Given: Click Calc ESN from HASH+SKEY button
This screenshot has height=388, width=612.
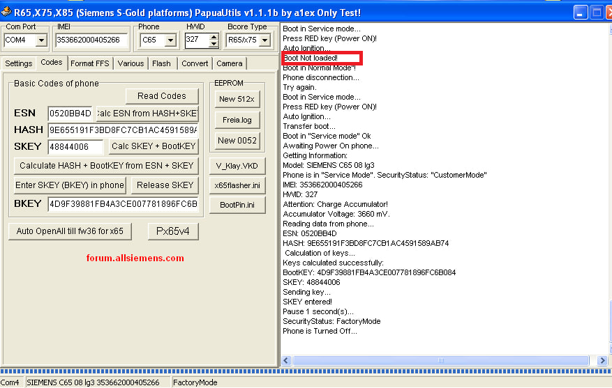Looking at the screenshot, I should click(x=147, y=114).
